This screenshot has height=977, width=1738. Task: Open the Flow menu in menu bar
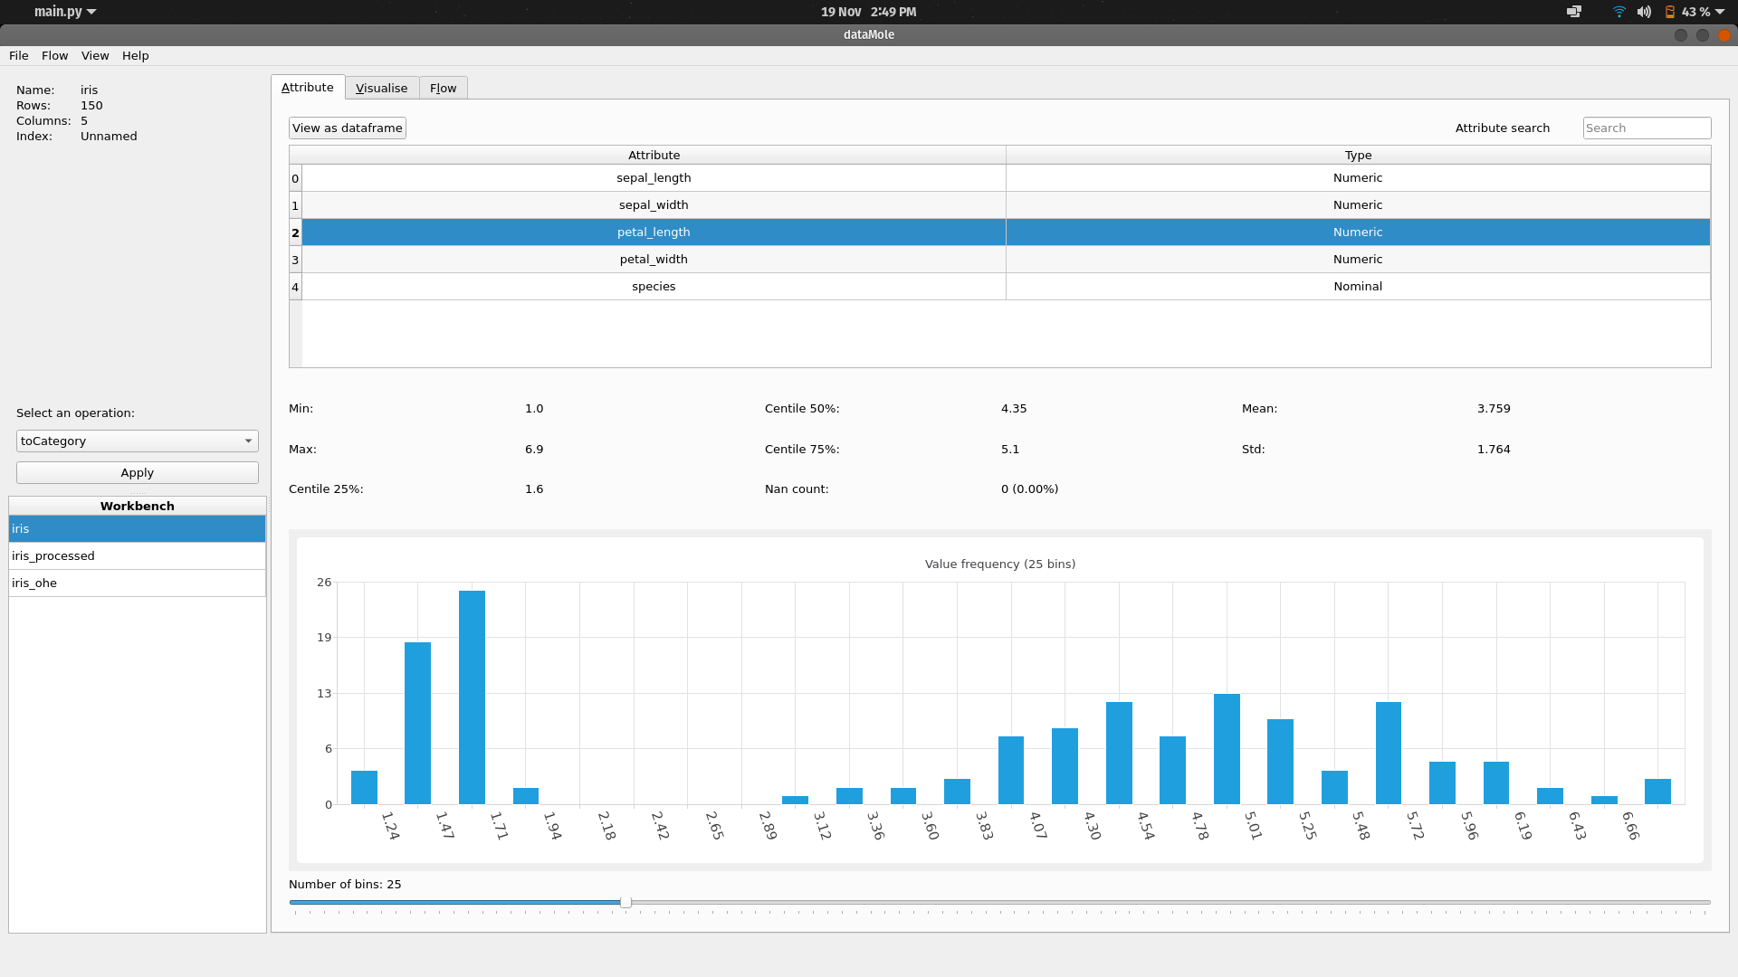tap(54, 55)
